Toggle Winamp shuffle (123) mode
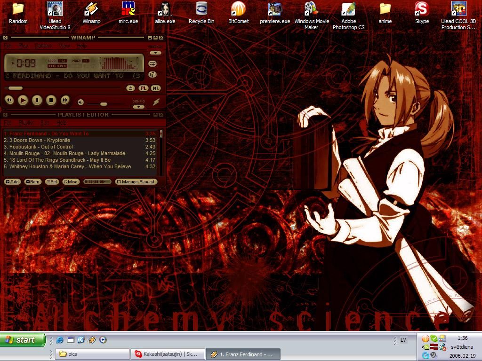This screenshot has height=361, width=482. coord(153,75)
